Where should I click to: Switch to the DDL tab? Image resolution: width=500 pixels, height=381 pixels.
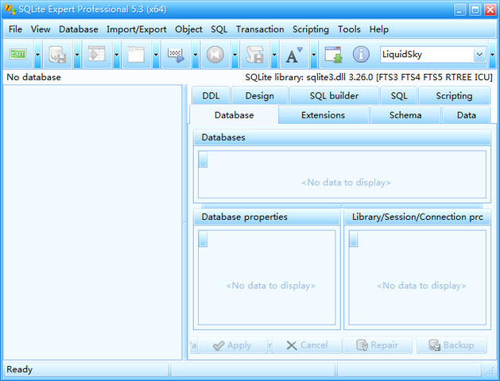point(211,96)
